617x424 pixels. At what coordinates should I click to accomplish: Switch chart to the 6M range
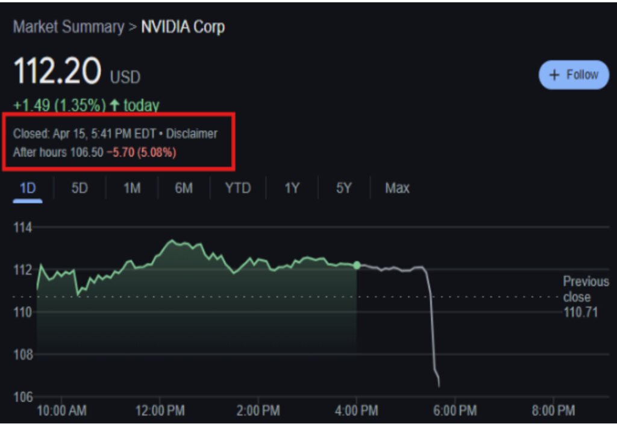(184, 188)
